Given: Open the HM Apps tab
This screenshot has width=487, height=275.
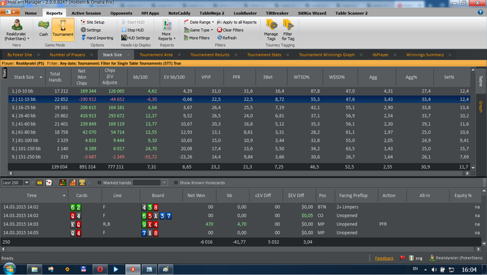Looking at the screenshot, I should pos(150,13).
